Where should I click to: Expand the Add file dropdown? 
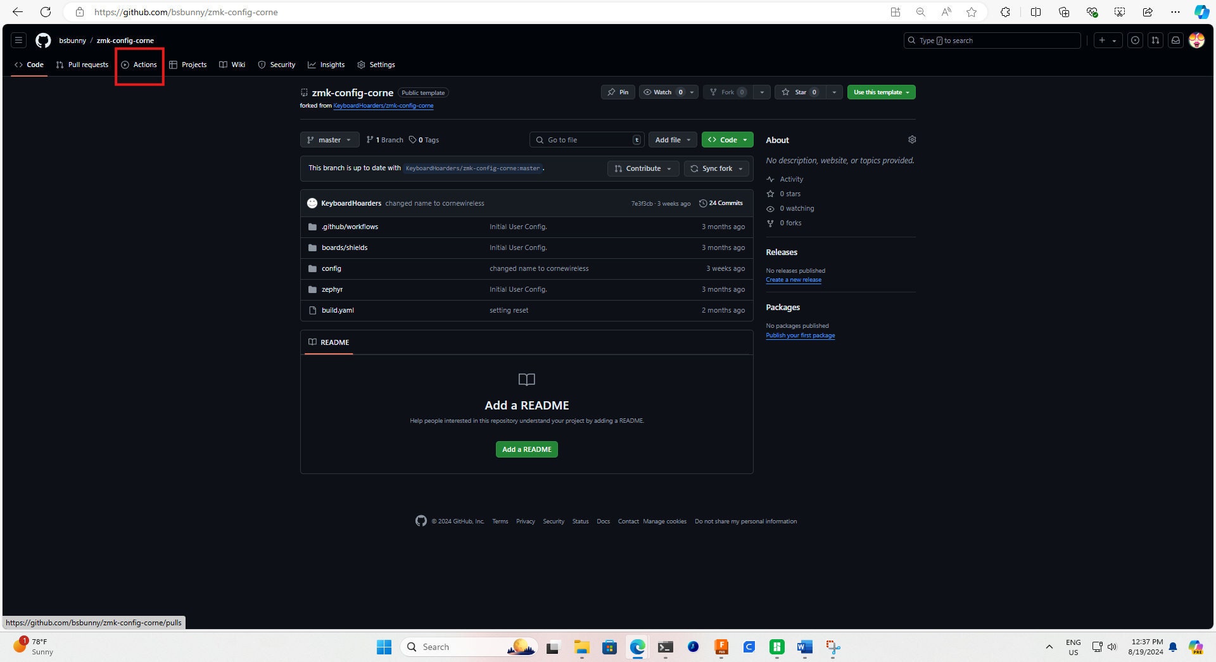[x=673, y=140]
